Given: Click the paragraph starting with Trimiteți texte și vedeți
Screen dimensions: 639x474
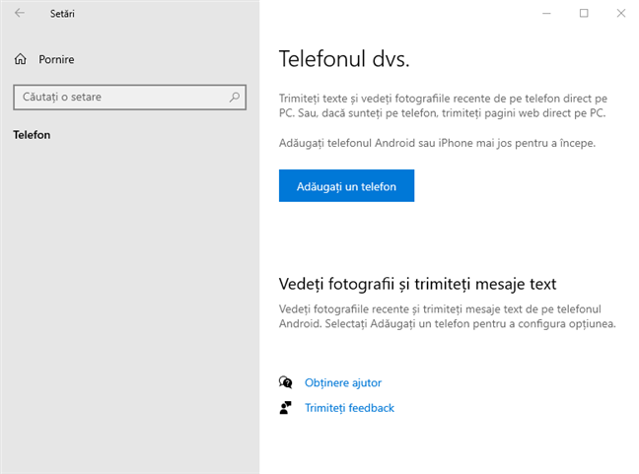Looking at the screenshot, I should (x=443, y=105).
